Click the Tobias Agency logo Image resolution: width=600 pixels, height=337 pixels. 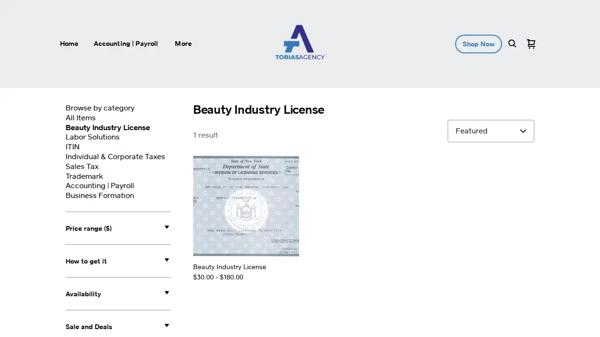click(x=300, y=43)
